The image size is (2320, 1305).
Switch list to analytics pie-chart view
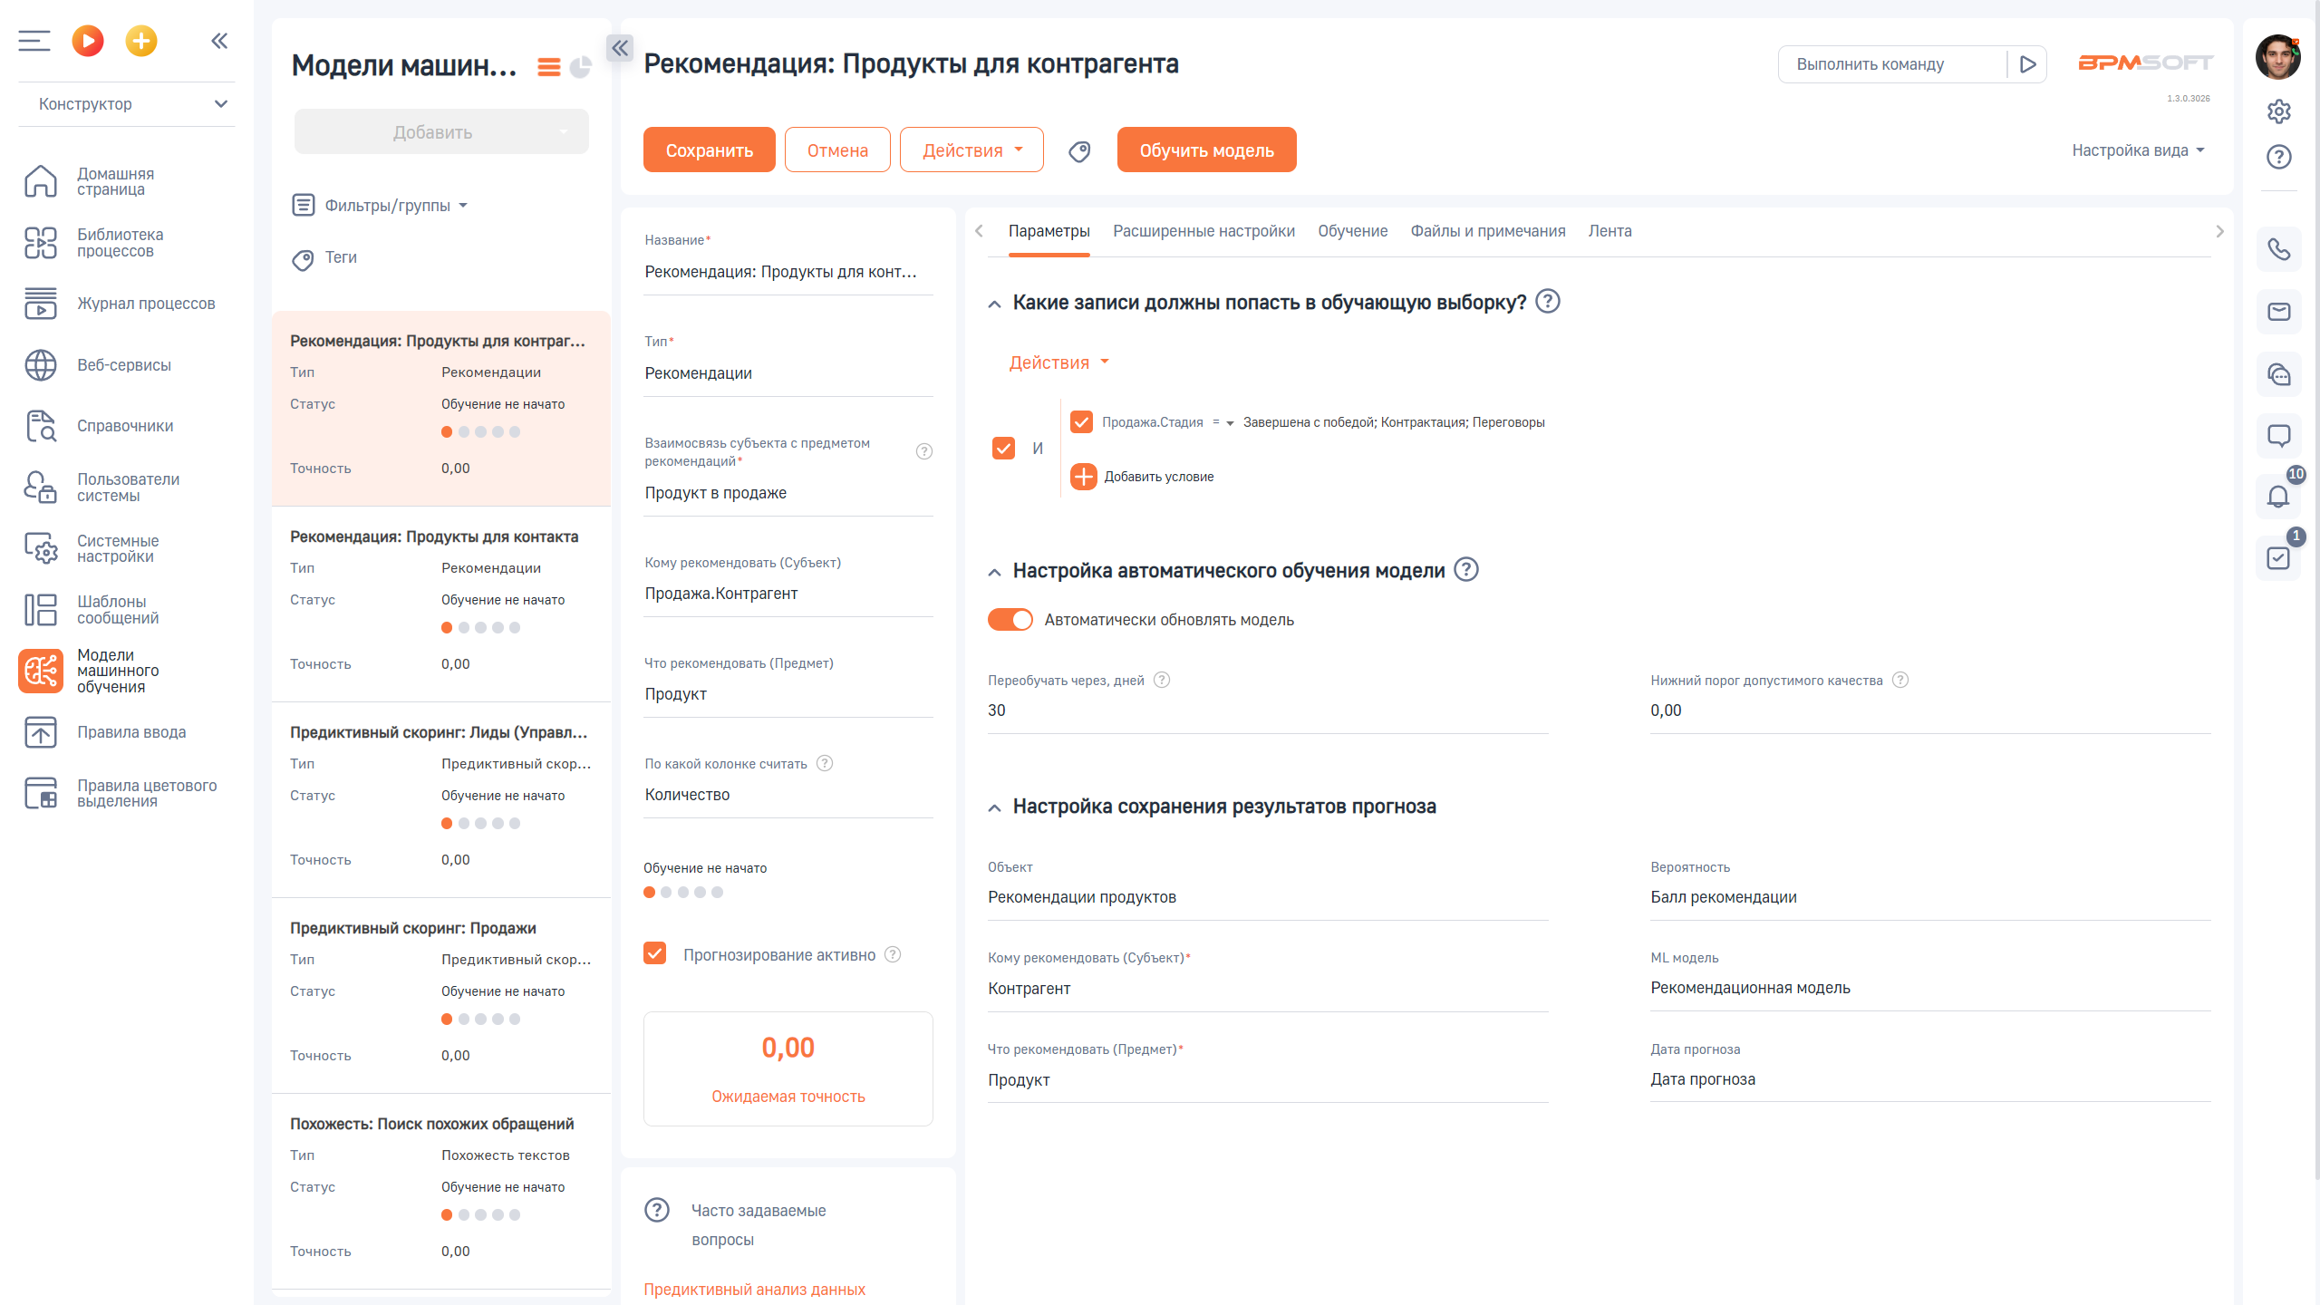[581, 67]
